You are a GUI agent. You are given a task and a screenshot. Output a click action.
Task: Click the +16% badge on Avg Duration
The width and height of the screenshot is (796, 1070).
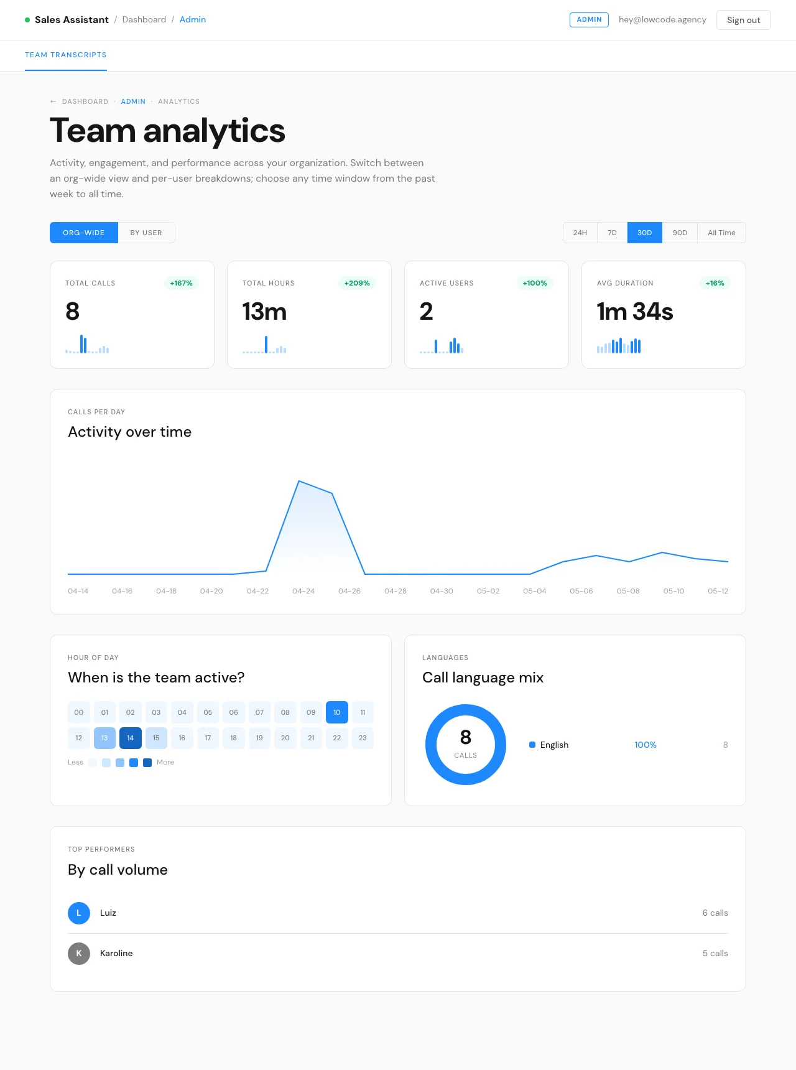coord(715,283)
